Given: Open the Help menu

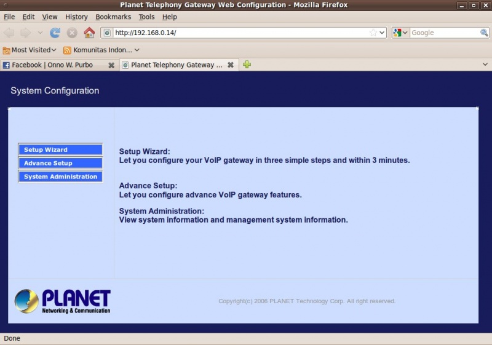Looking at the screenshot, I should [170, 17].
